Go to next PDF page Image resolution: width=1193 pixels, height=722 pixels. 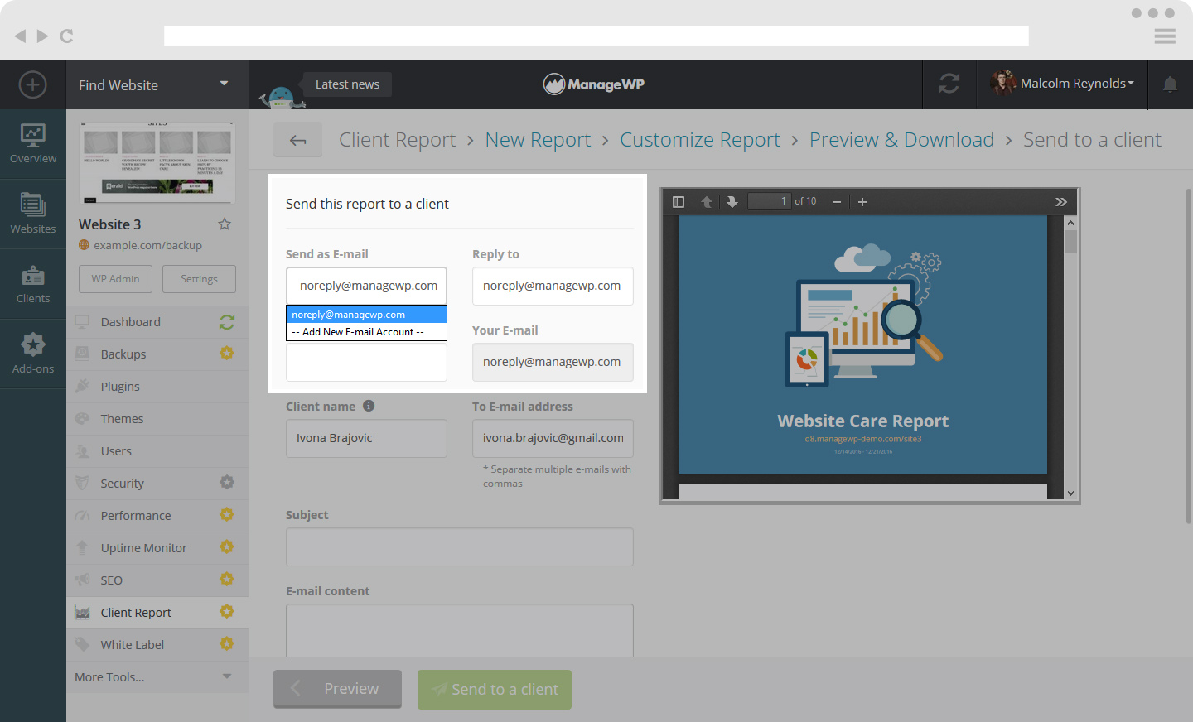tap(732, 201)
